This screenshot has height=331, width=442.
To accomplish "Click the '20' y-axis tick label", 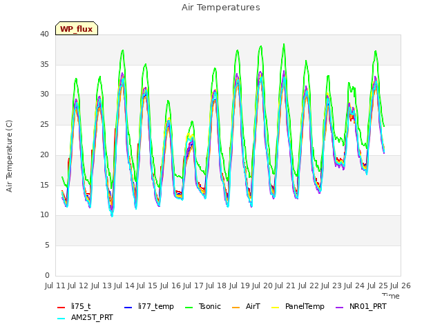I will click(44, 154).
